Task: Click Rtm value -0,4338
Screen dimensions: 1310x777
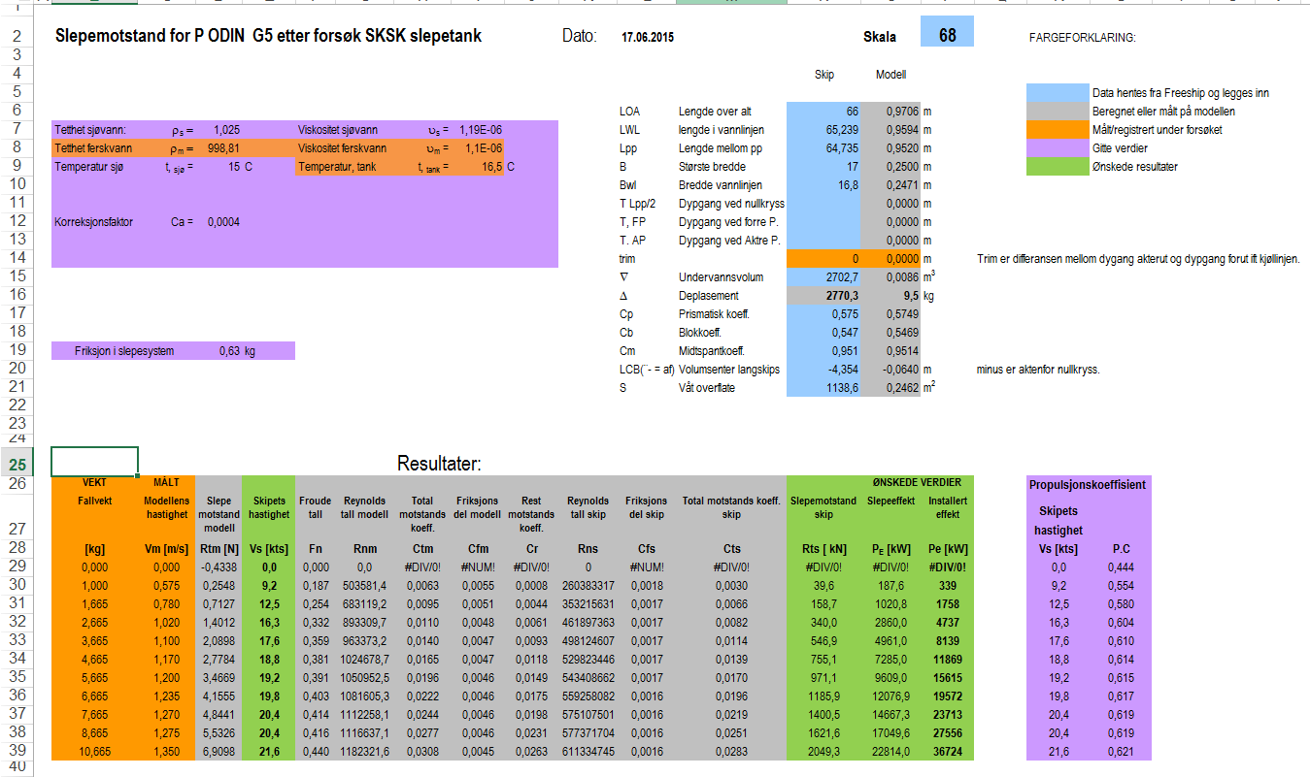Action: coord(218,567)
